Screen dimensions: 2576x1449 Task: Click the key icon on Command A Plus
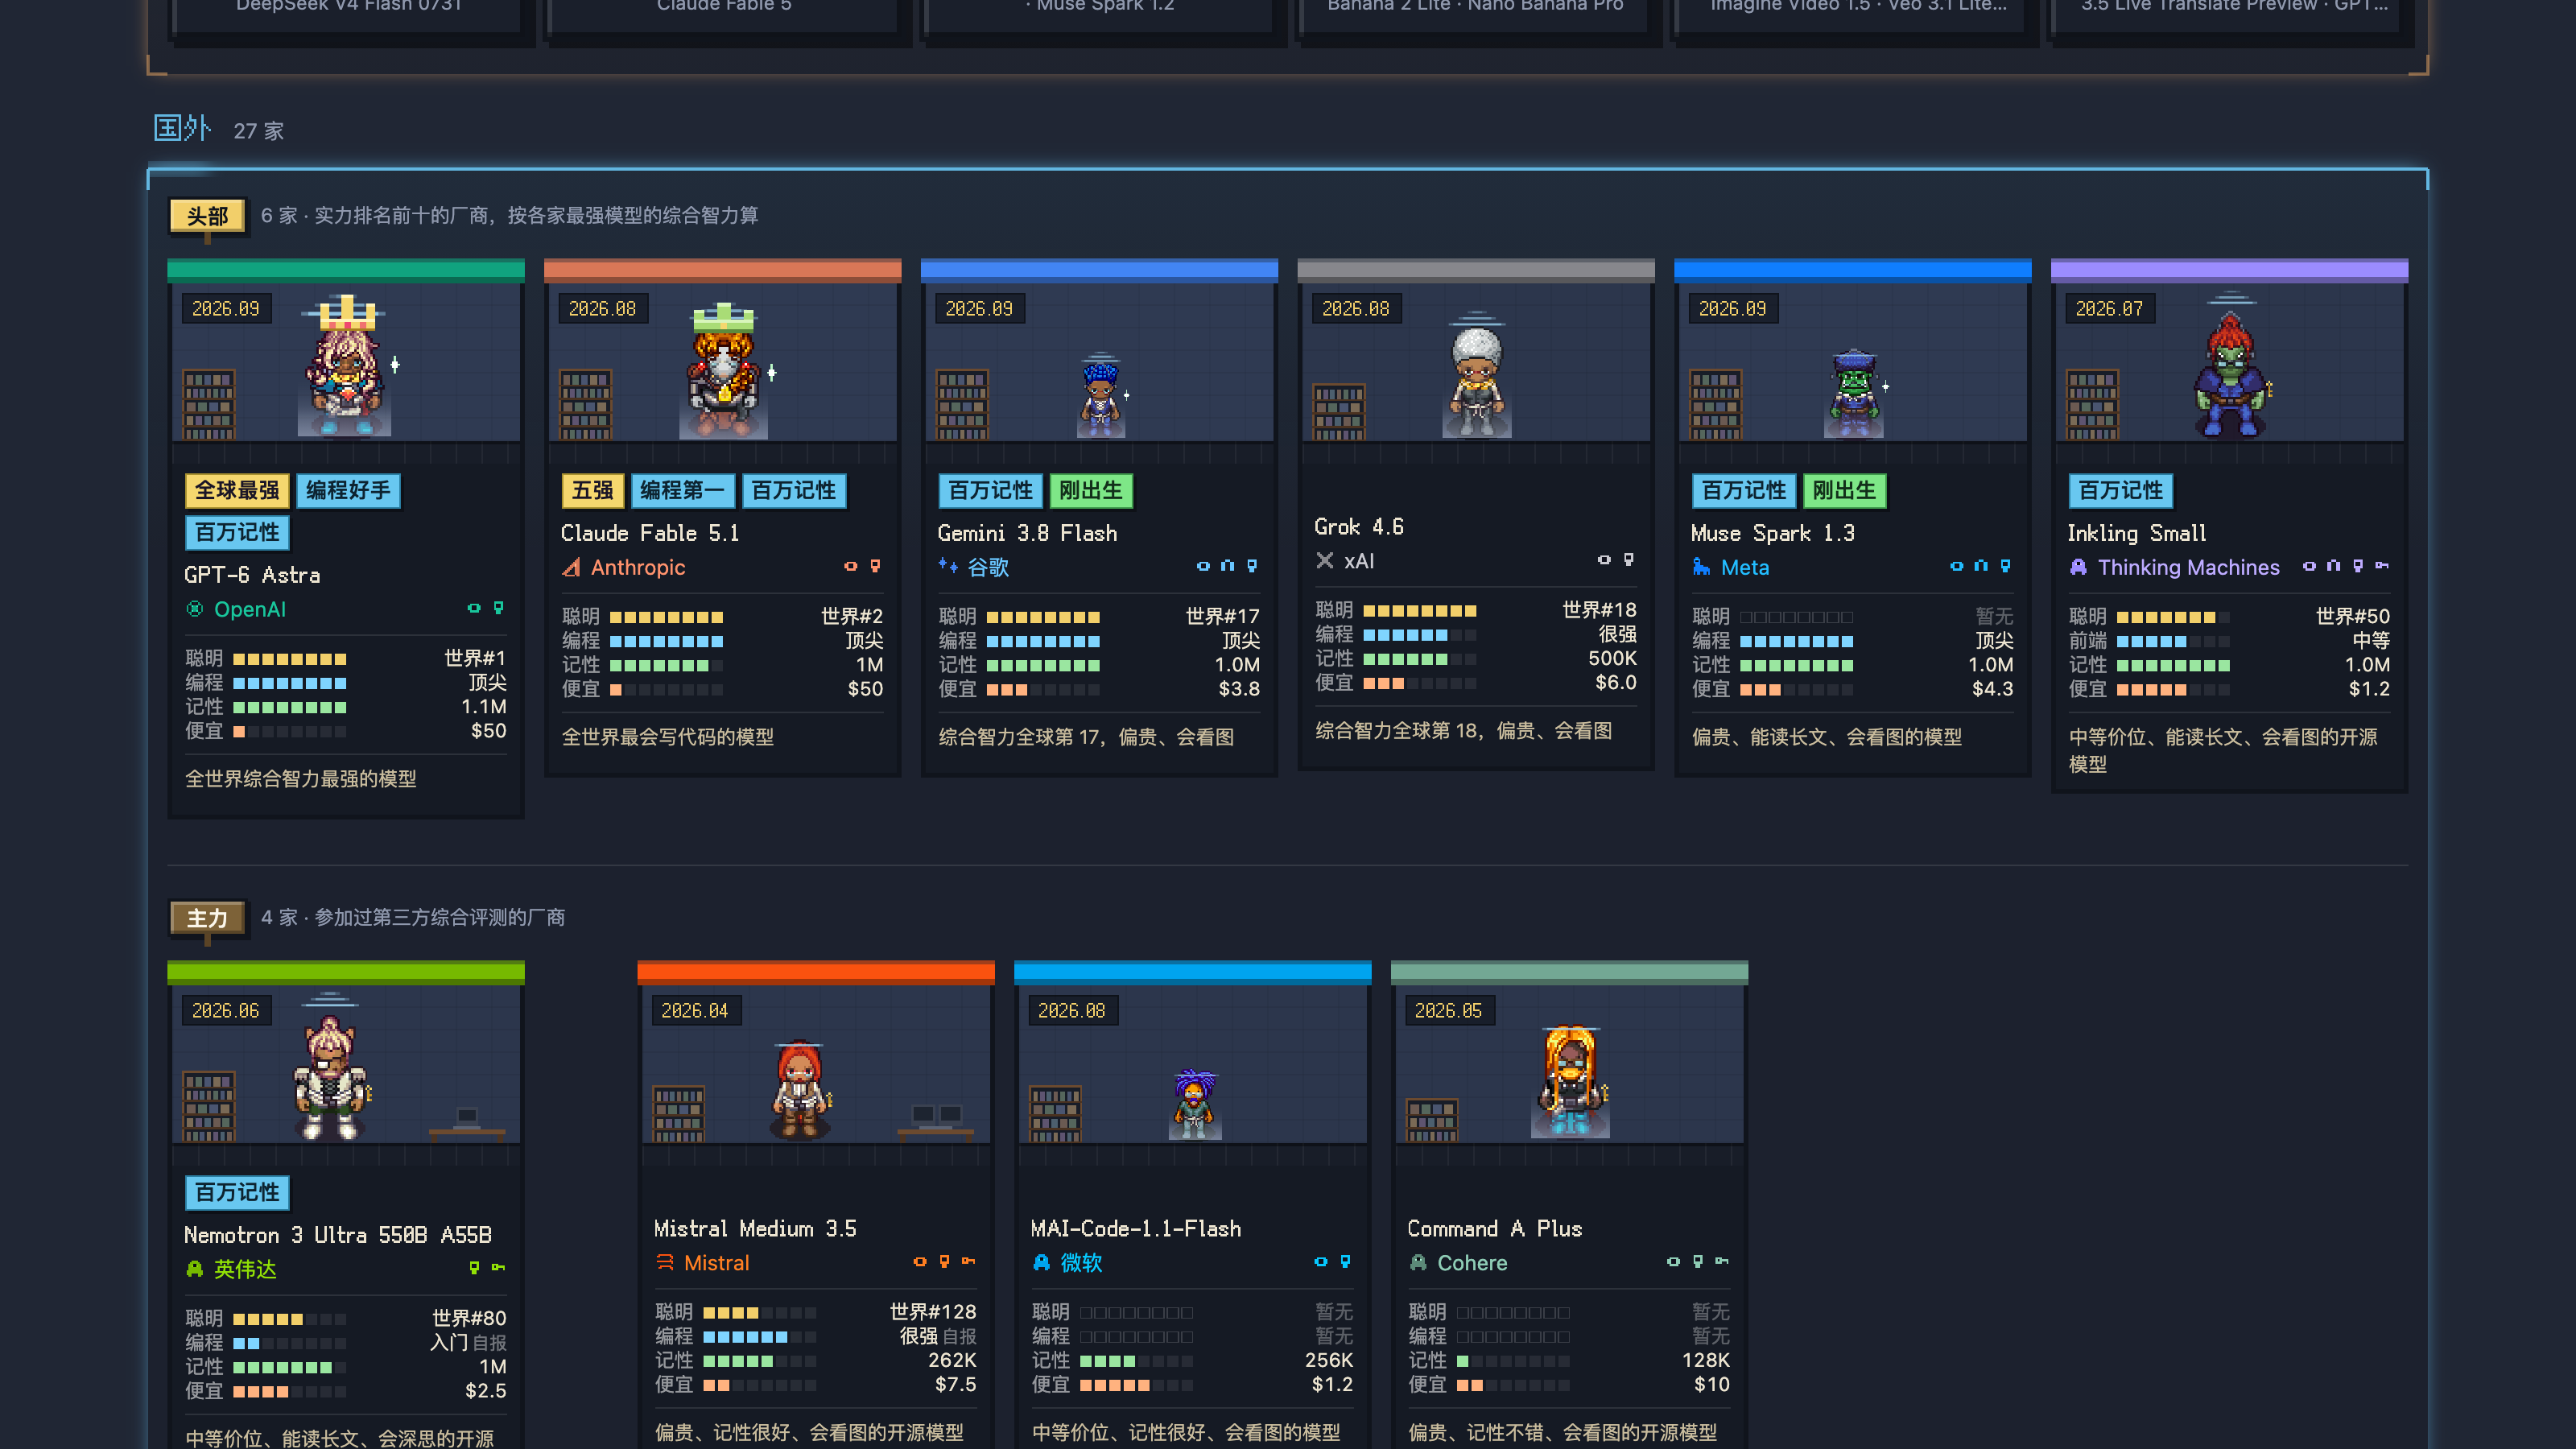pos(1722,1262)
